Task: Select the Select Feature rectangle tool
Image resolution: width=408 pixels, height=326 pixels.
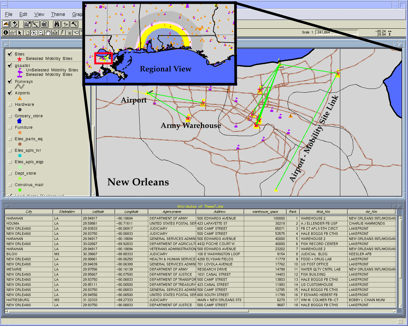Action: [27, 33]
